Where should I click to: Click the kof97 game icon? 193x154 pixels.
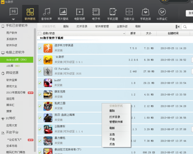tap(48, 83)
